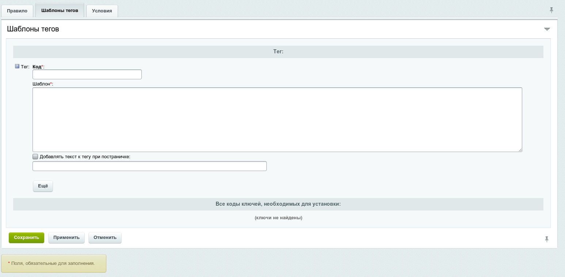The width and height of the screenshot is (565, 277).
Task: Cancel editing via the Отменить button
Action: [105, 238]
